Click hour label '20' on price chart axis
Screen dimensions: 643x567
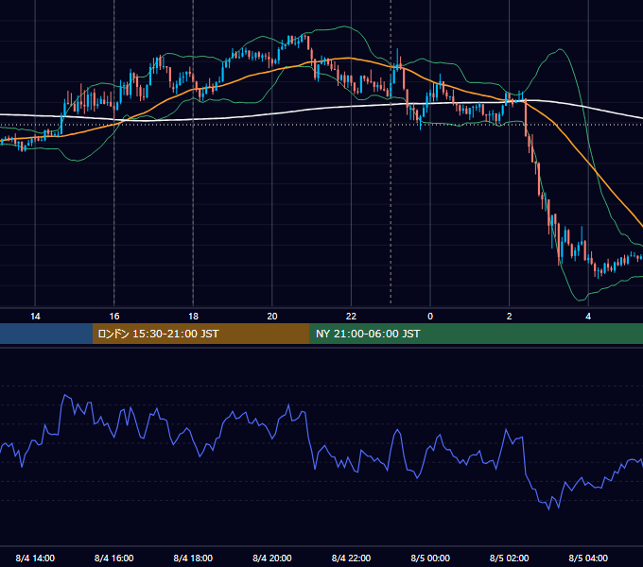click(x=272, y=317)
